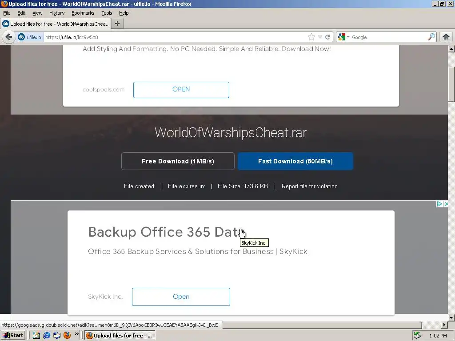This screenshot has height=341, width=455.
Task: Click the 1:02 PM system clock
Action: pyautogui.click(x=438, y=336)
